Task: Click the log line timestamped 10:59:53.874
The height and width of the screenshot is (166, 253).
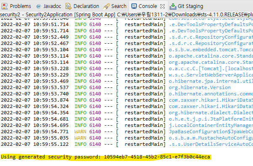Action: 126,100
